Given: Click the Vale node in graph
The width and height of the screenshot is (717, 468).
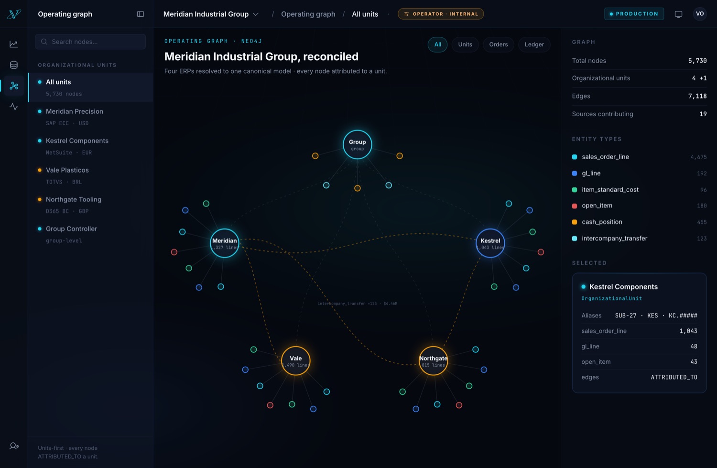Looking at the screenshot, I should [296, 361].
